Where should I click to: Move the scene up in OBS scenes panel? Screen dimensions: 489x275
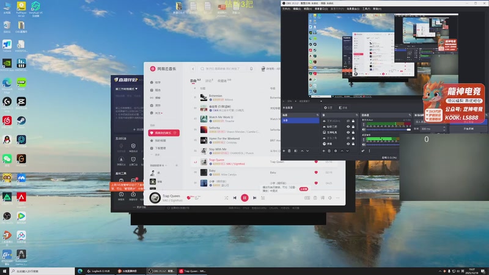click(302, 151)
